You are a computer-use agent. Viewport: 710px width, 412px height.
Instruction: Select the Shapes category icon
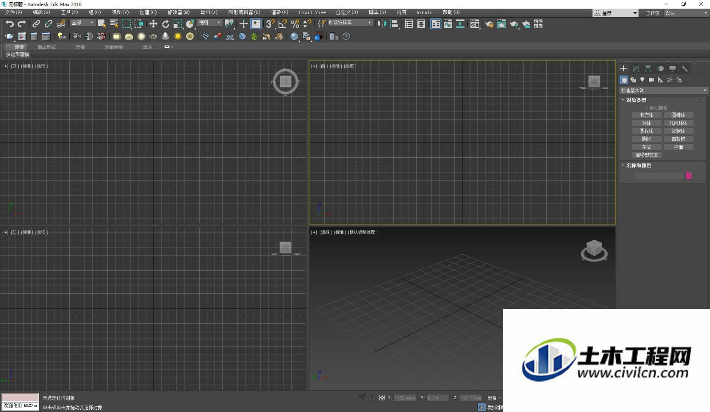[633, 80]
